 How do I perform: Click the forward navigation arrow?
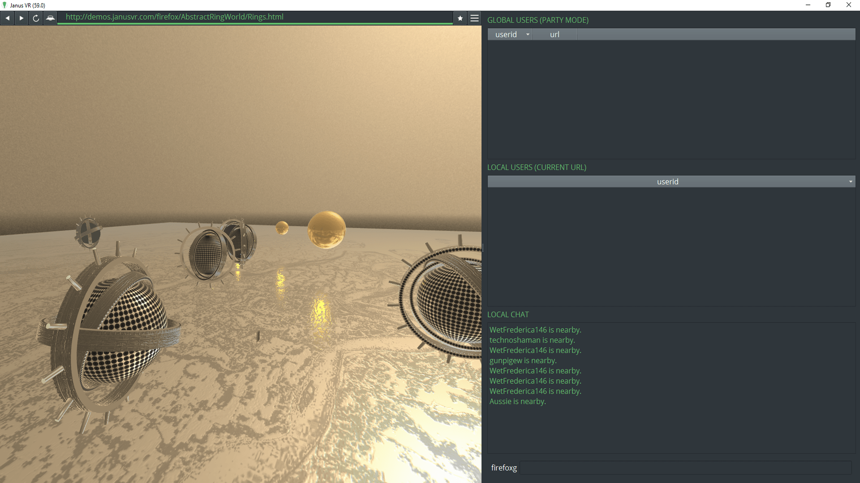tap(21, 18)
